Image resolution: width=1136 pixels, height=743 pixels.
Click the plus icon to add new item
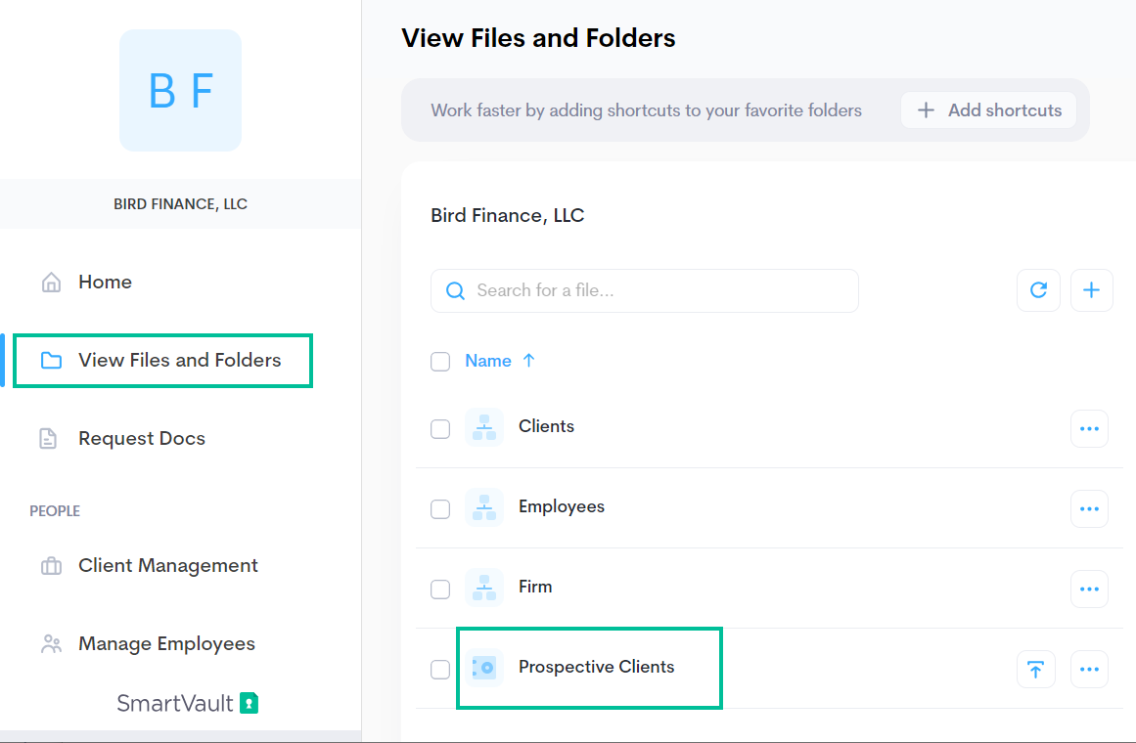(x=1091, y=290)
